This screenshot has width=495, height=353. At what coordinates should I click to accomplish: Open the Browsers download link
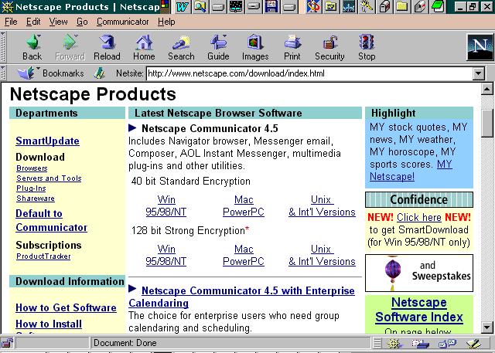pos(32,168)
